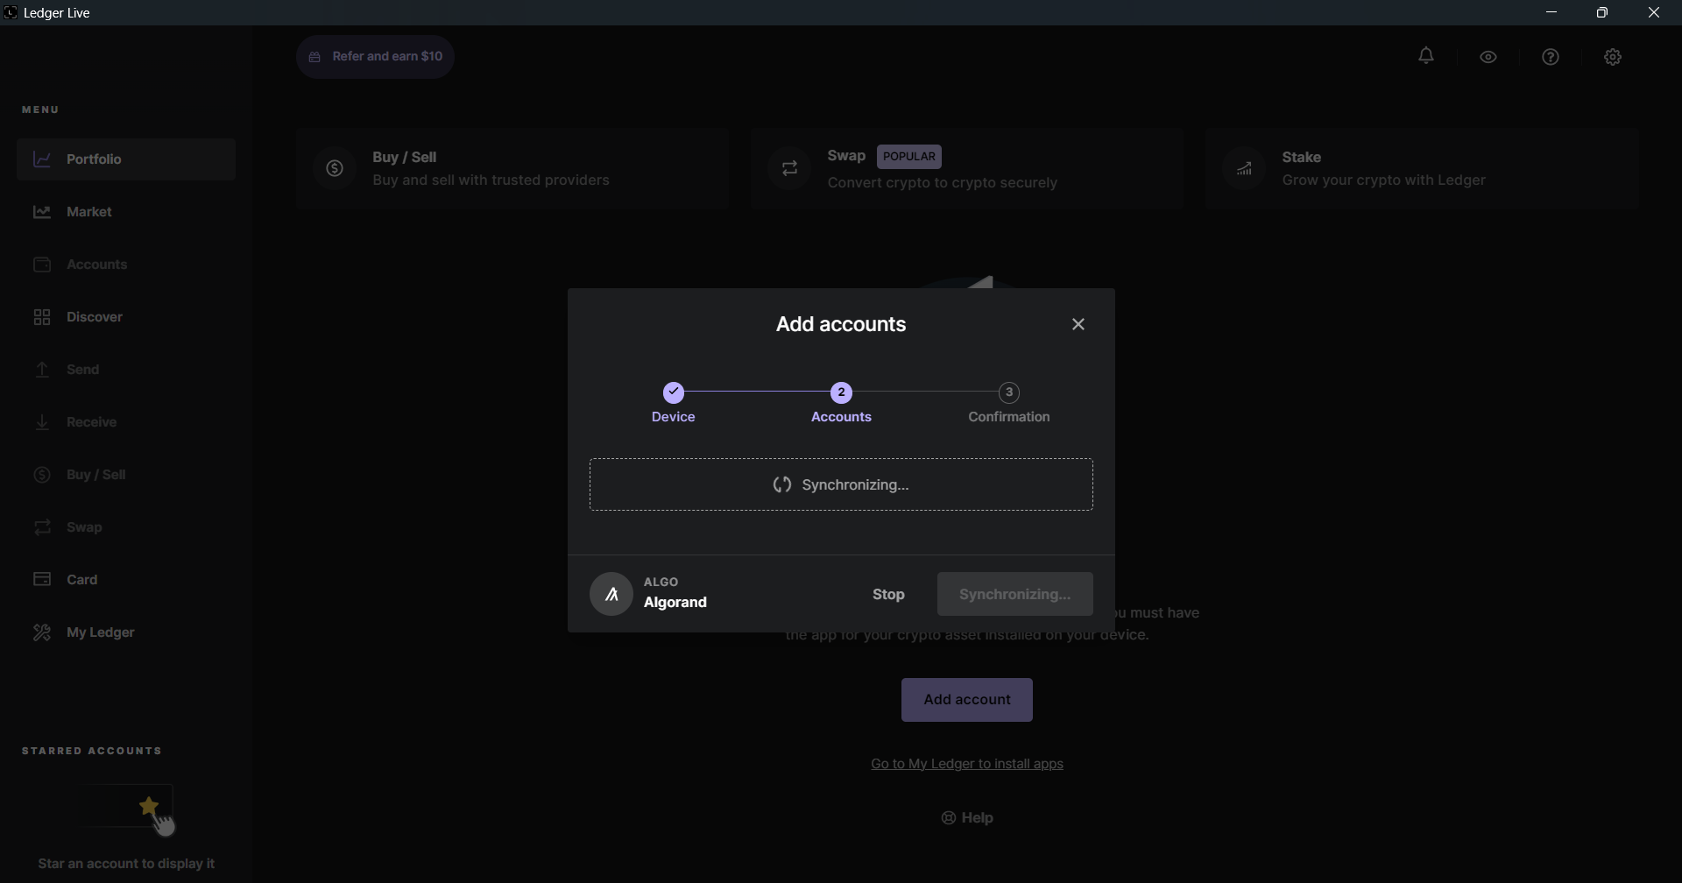Image resolution: width=1682 pixels, height=883 pixels.
Task: Enable discreet mode with eye icon
Action: 1488,56
